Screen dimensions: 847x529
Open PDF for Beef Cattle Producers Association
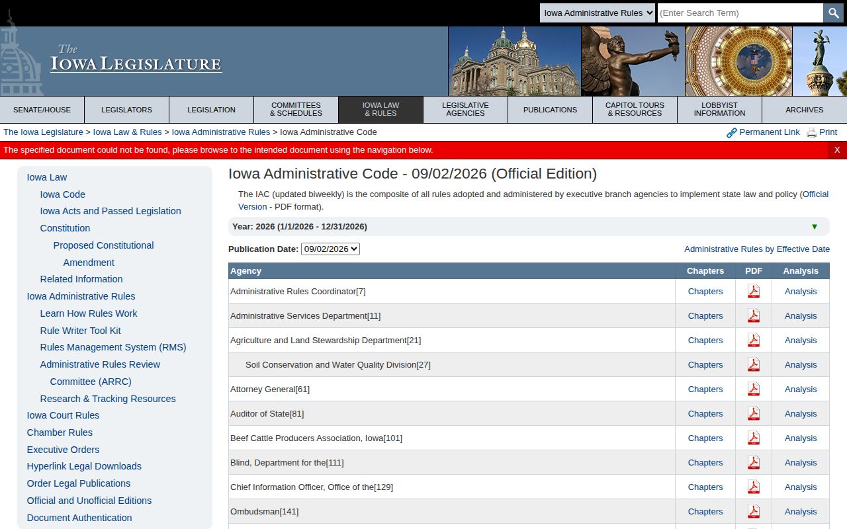point(754,438)
